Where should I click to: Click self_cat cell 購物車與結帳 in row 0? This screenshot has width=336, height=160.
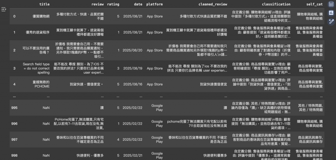(x=310, y=16)
